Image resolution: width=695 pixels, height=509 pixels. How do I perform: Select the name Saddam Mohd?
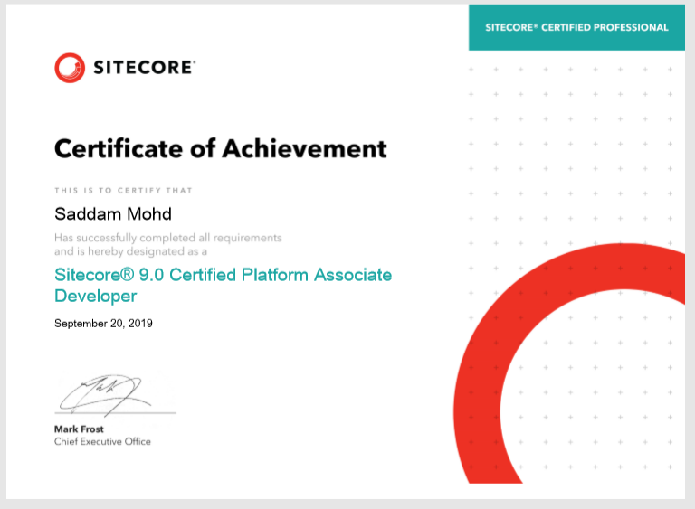click(113, 214)
